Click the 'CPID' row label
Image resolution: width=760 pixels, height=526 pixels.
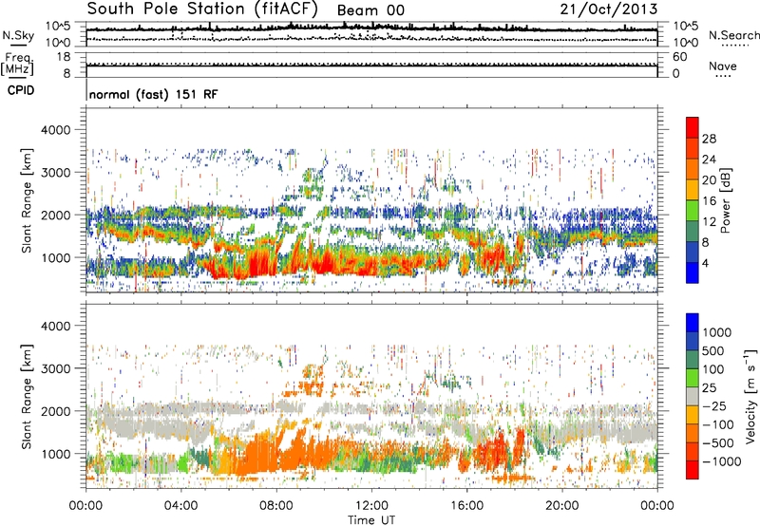point(21,90)
